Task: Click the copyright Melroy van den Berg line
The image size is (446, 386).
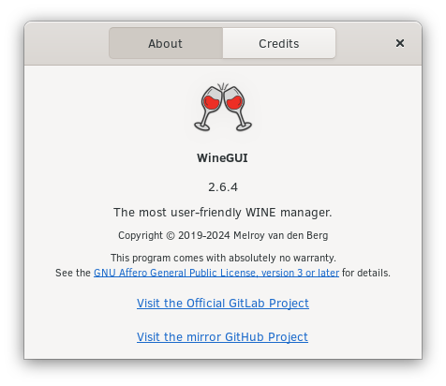Action: 223,235
